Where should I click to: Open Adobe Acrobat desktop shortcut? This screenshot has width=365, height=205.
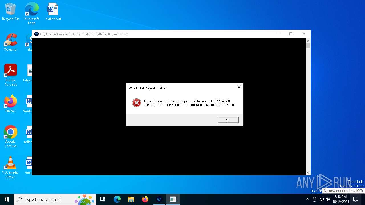pyautogui.click(x=11, y=75)
